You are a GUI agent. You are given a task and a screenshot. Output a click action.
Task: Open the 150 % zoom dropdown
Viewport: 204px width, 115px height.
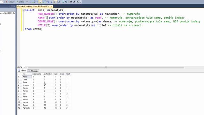tap(25, 67)
